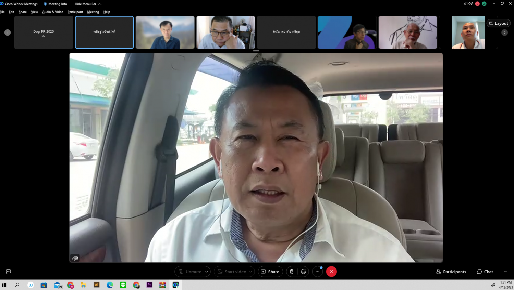Open File Explorer from taskbar
This screenshot has height=290, width=514.
pyautogui.click(x=83, y=285)
